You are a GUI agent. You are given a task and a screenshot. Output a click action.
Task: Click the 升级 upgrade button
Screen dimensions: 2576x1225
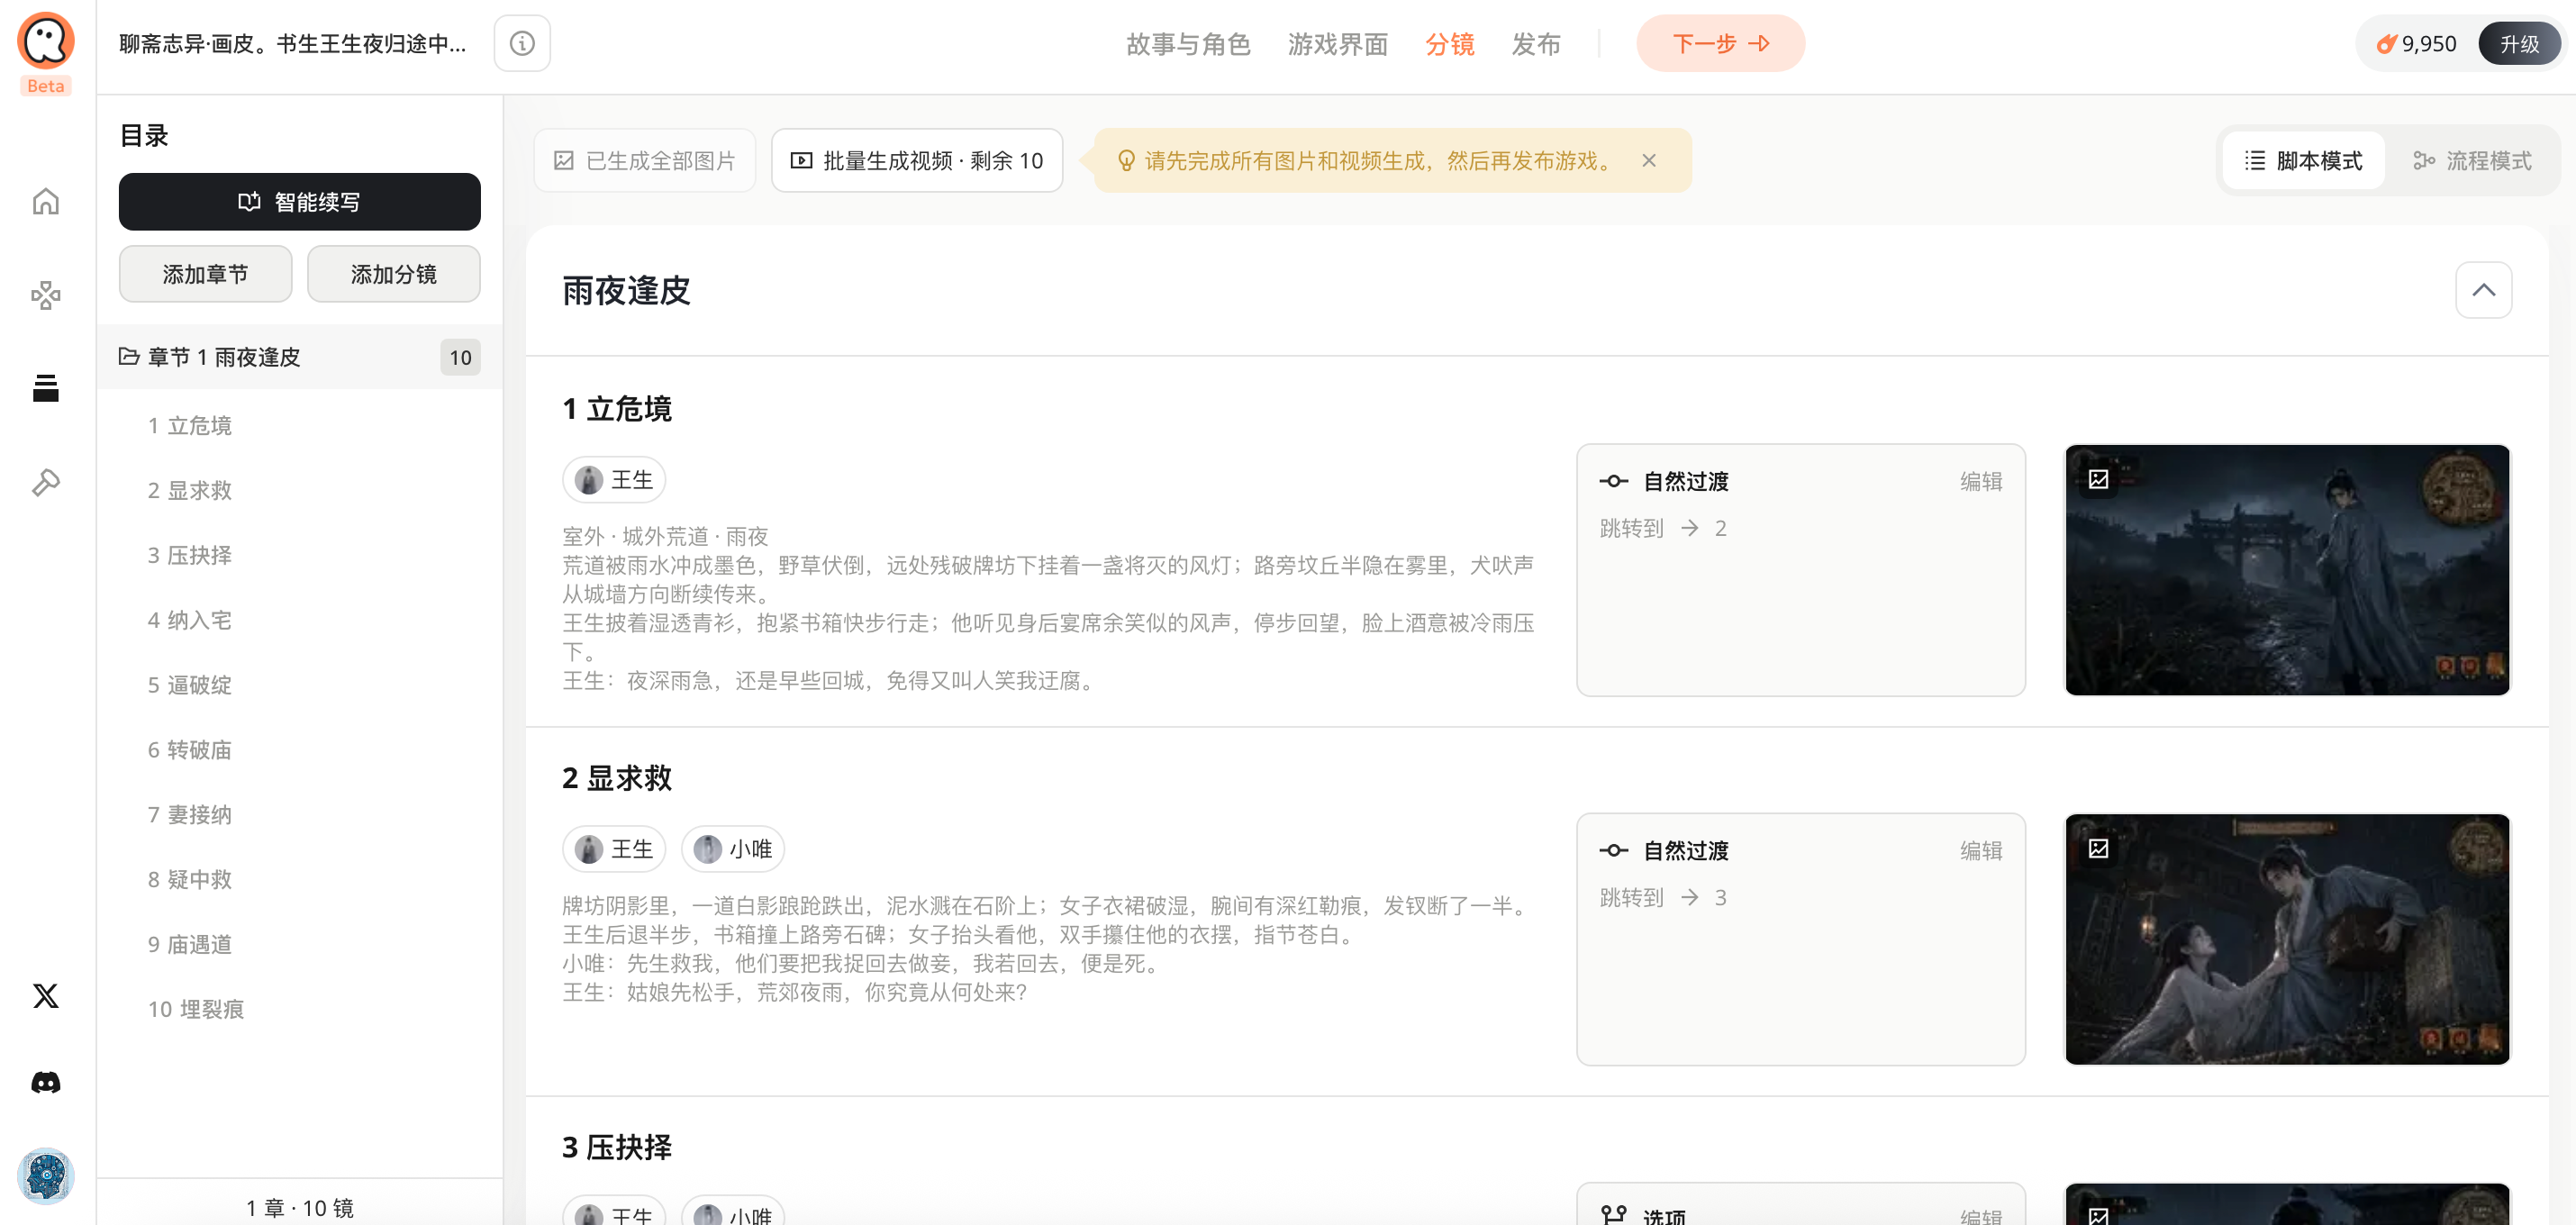pos(2519,44)
